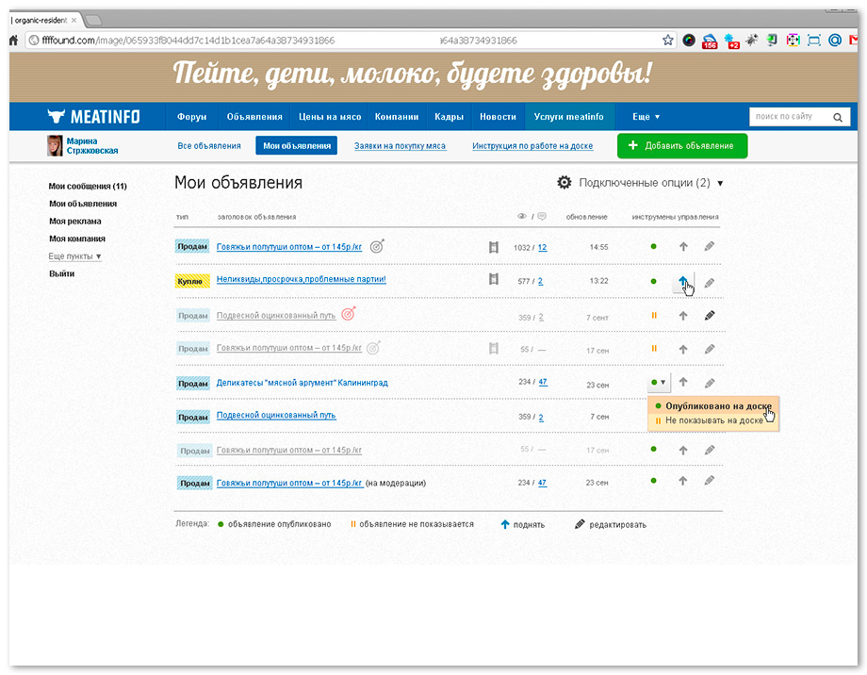Screen dimensions: 867x675
Task: Raise the на модерации listing with its up arrow
Action: pos(683,482)
